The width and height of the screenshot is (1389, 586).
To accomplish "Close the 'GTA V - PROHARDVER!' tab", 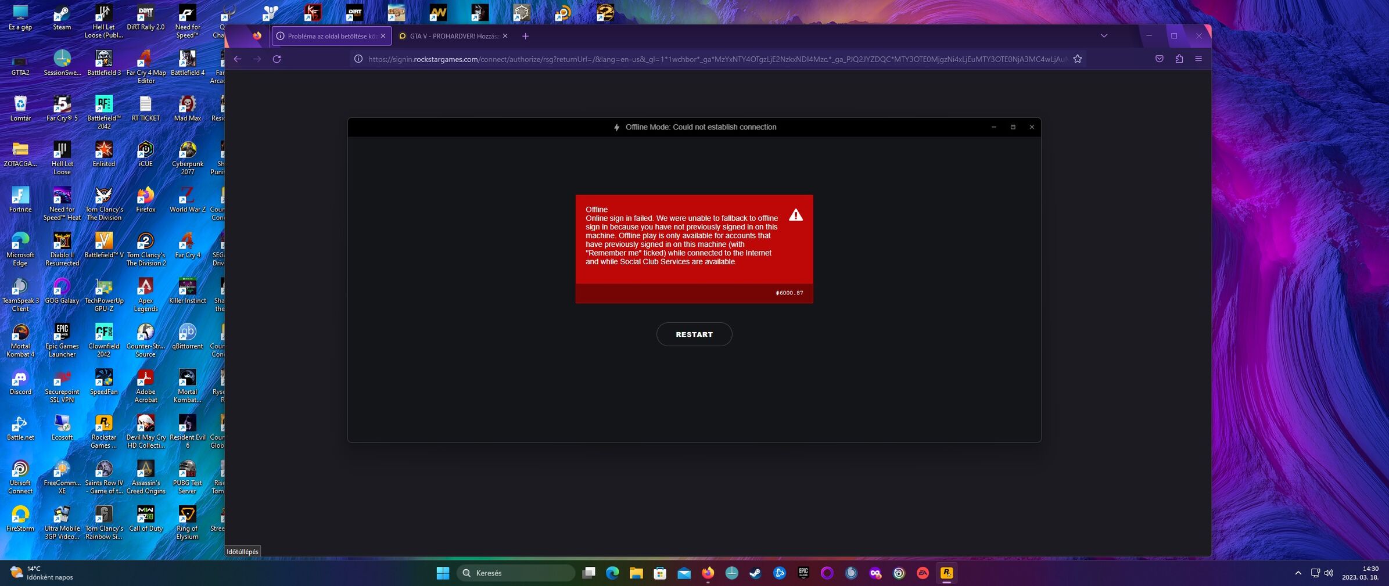I will [x=505, y=36].
